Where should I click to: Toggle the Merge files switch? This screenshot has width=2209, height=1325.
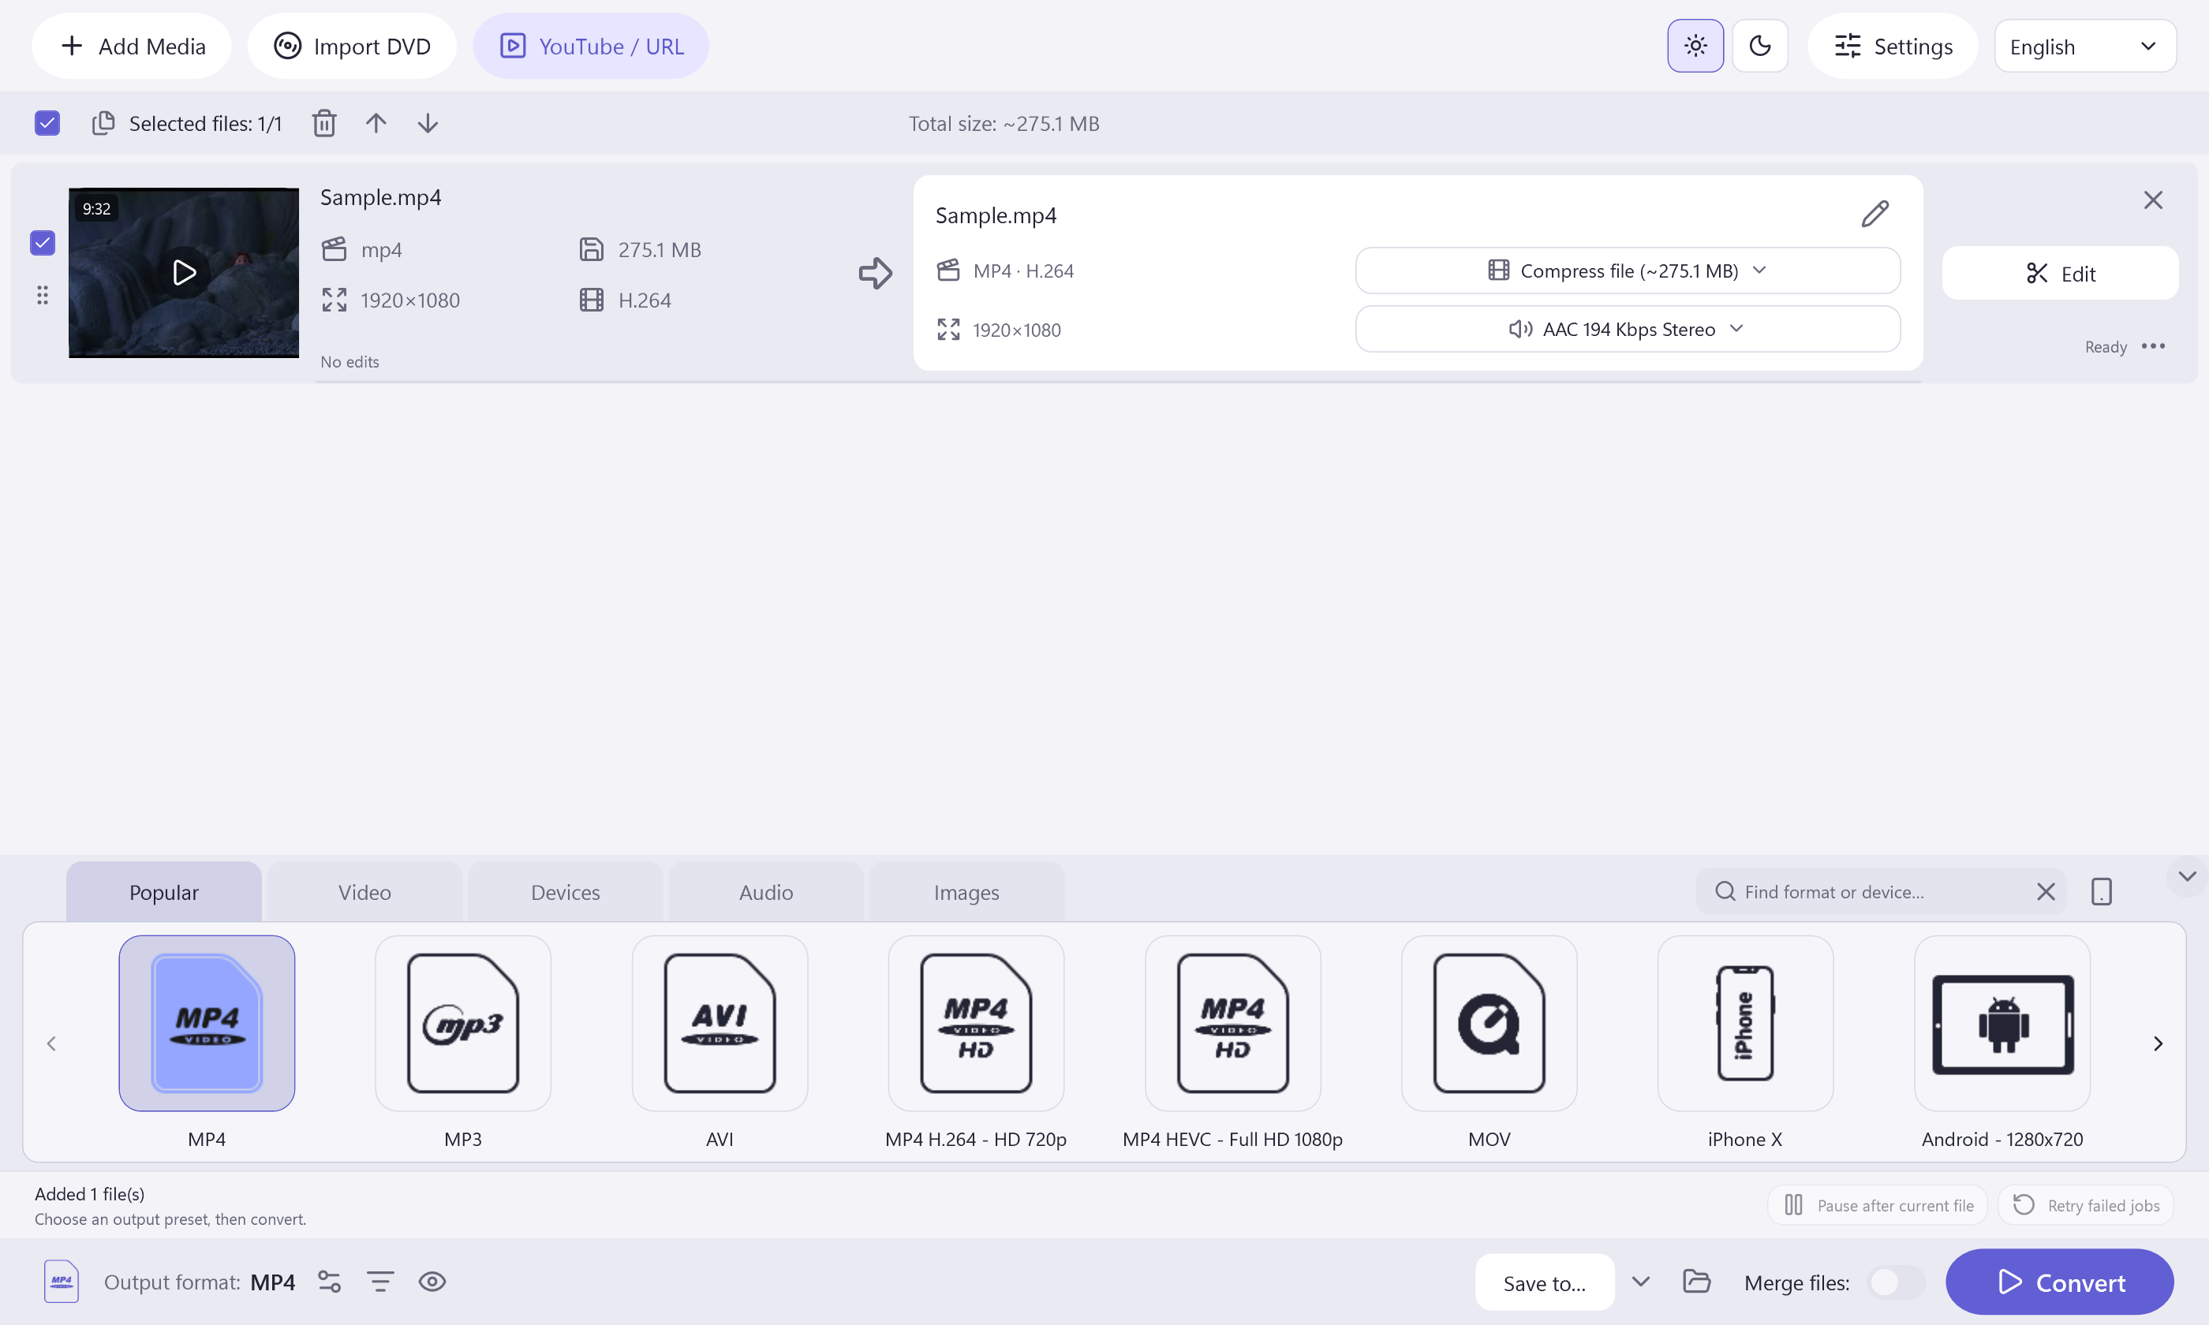[x=1896, y=1282]
